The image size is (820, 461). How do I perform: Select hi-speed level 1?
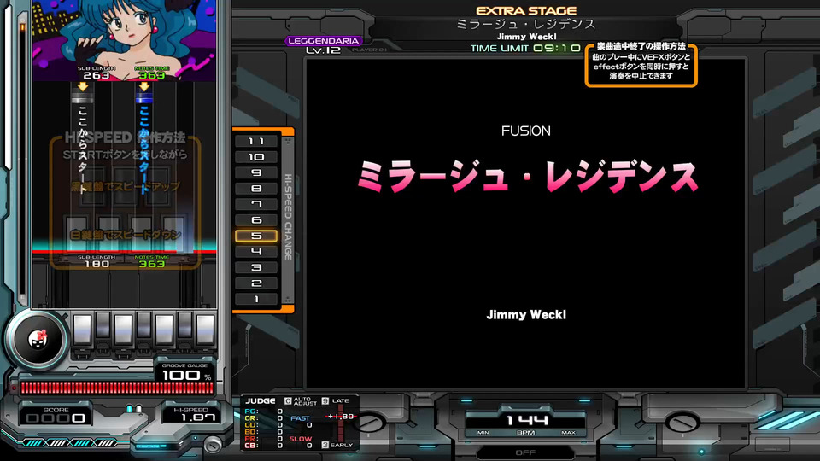coord(256,299)
